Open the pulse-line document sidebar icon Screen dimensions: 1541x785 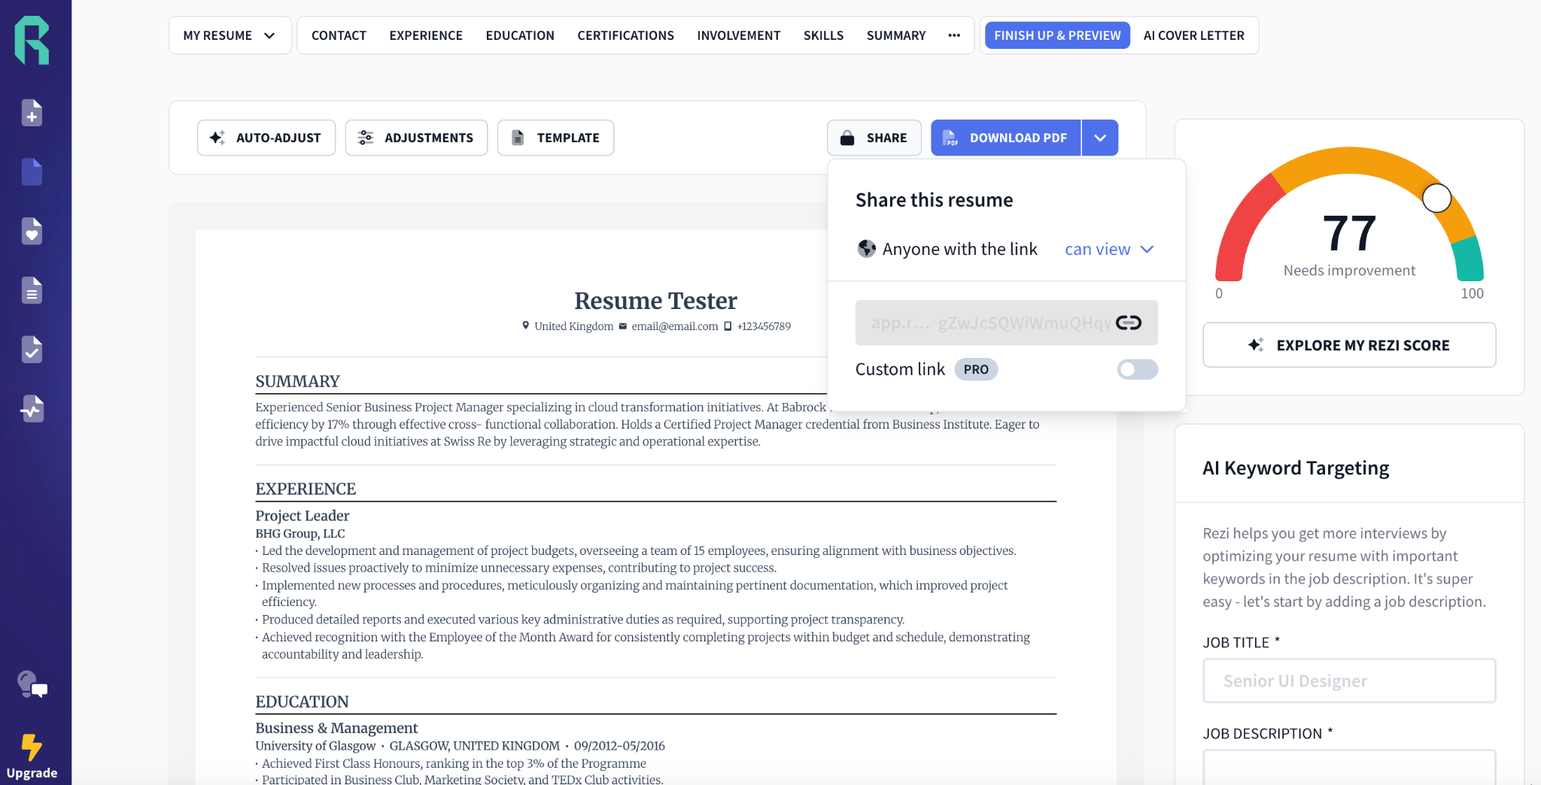(32, 409)
